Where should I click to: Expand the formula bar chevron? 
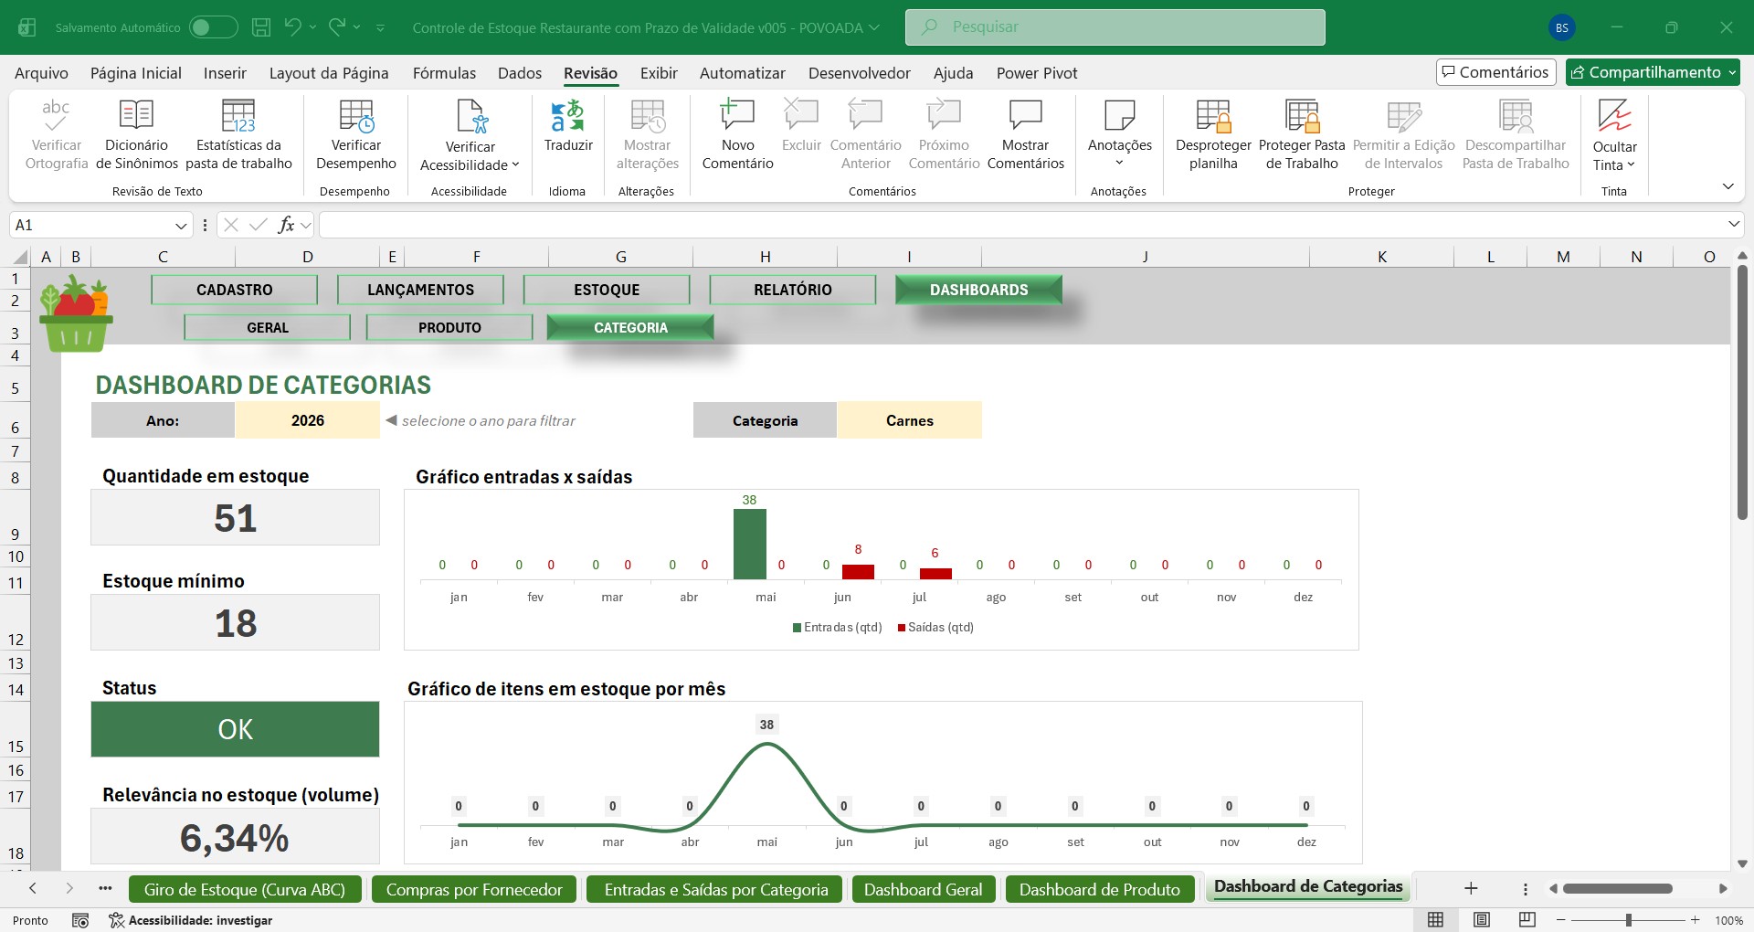tap(1733, 224)
